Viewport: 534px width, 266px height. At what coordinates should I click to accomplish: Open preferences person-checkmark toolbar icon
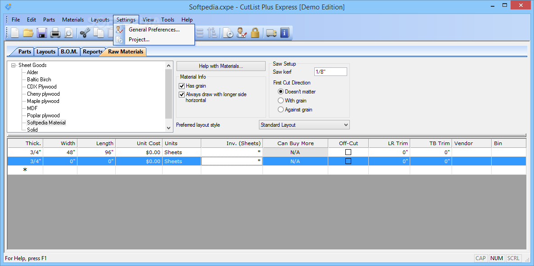241,33
